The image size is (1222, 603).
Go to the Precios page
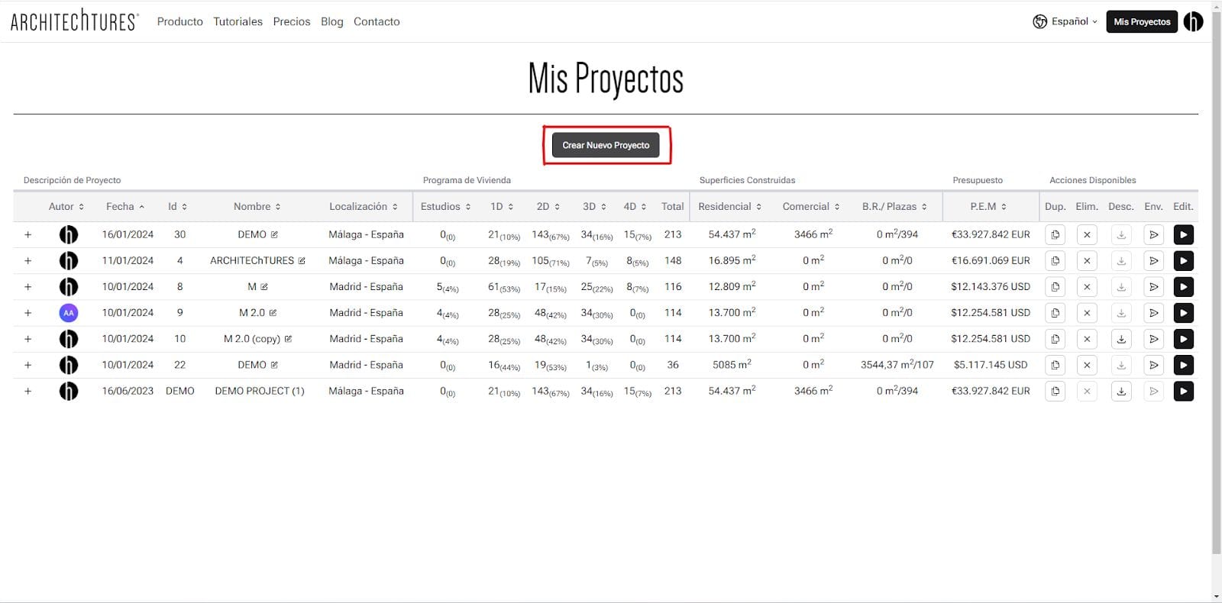click(x=292, y=21)
